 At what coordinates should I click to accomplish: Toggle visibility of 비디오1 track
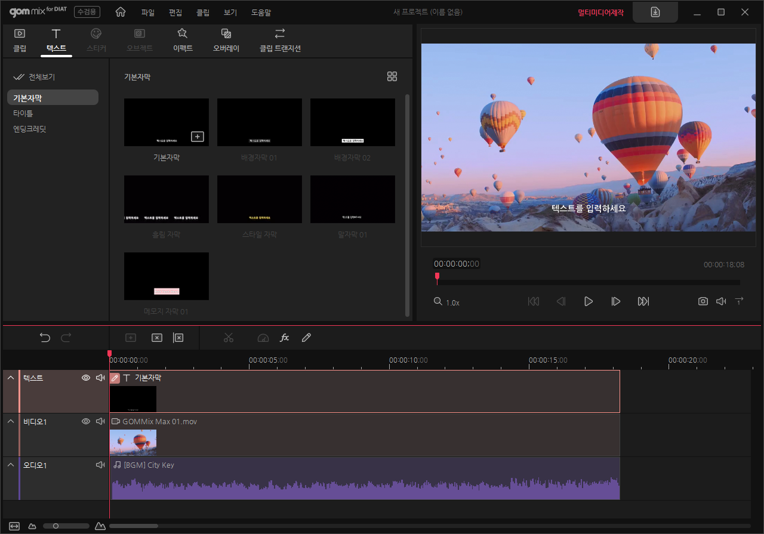[86, 422]
